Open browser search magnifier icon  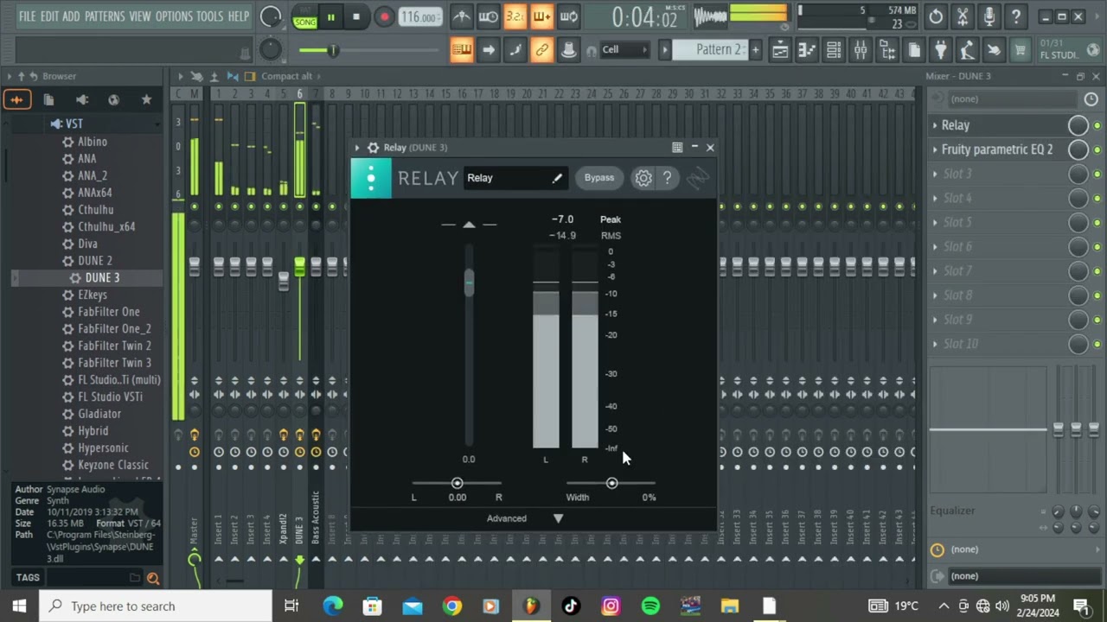pos(153,578)
